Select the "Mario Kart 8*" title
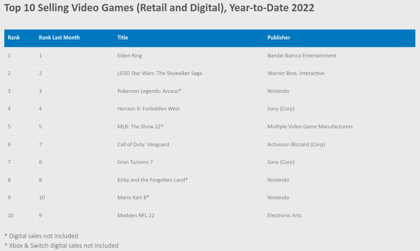Viewport: 420px width, 251px height. tap(133, 198)
